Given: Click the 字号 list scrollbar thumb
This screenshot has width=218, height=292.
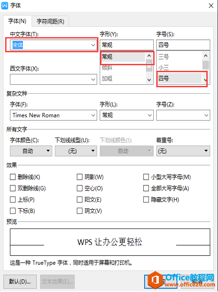Looking at the screenshot, I should click(x=206, y=65).
